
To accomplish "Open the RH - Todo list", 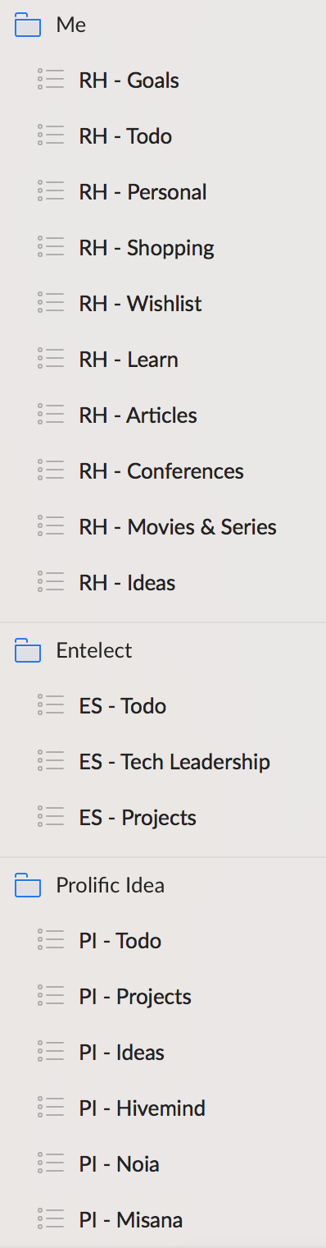I will click(x=163, y=135).
